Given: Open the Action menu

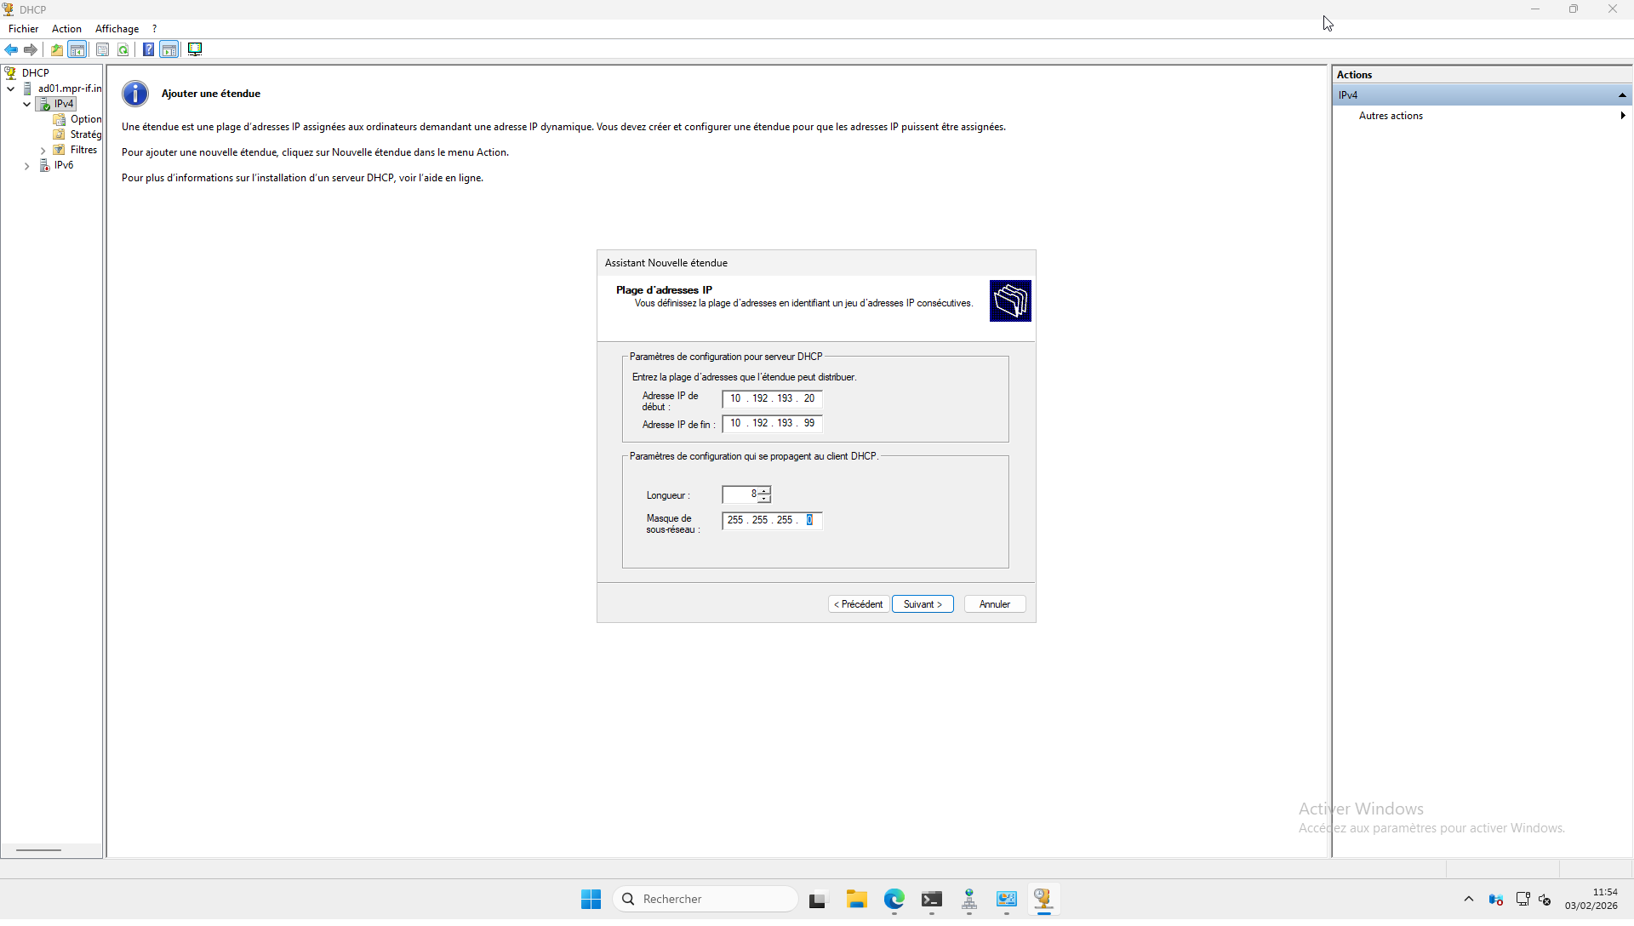Looking at the screenshot, I should [66, 29].
